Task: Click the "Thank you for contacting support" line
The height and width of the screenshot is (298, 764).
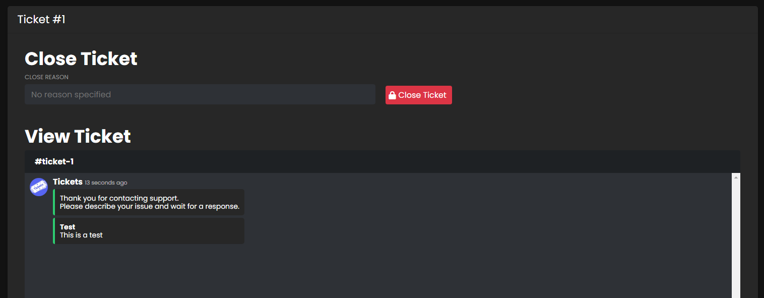Action: click(x=119, y=198)
